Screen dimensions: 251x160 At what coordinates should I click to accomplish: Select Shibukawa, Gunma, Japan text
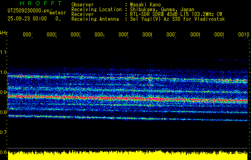pos(162,10)
